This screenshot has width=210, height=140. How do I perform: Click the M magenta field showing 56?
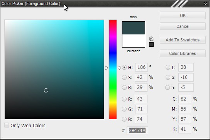coord(185,109)
